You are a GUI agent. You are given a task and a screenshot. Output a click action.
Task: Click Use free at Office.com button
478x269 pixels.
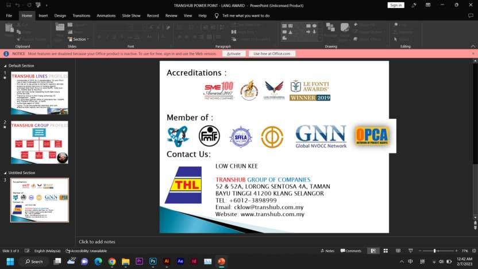(272, 53)
